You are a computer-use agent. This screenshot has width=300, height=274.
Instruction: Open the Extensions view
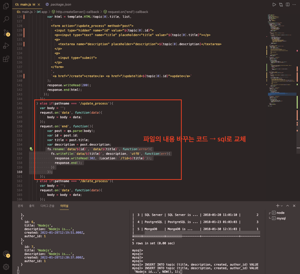(6, 59)
